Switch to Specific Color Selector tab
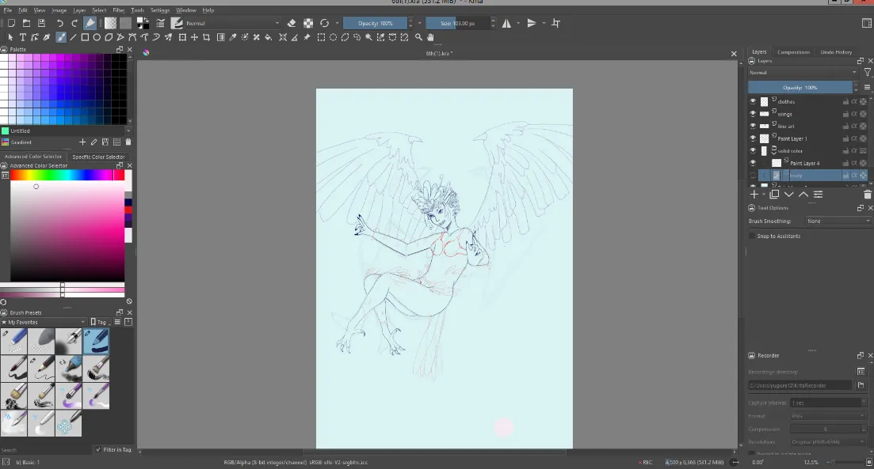The width and height of the screenshot is (874, 469). [x=99, y=157]
